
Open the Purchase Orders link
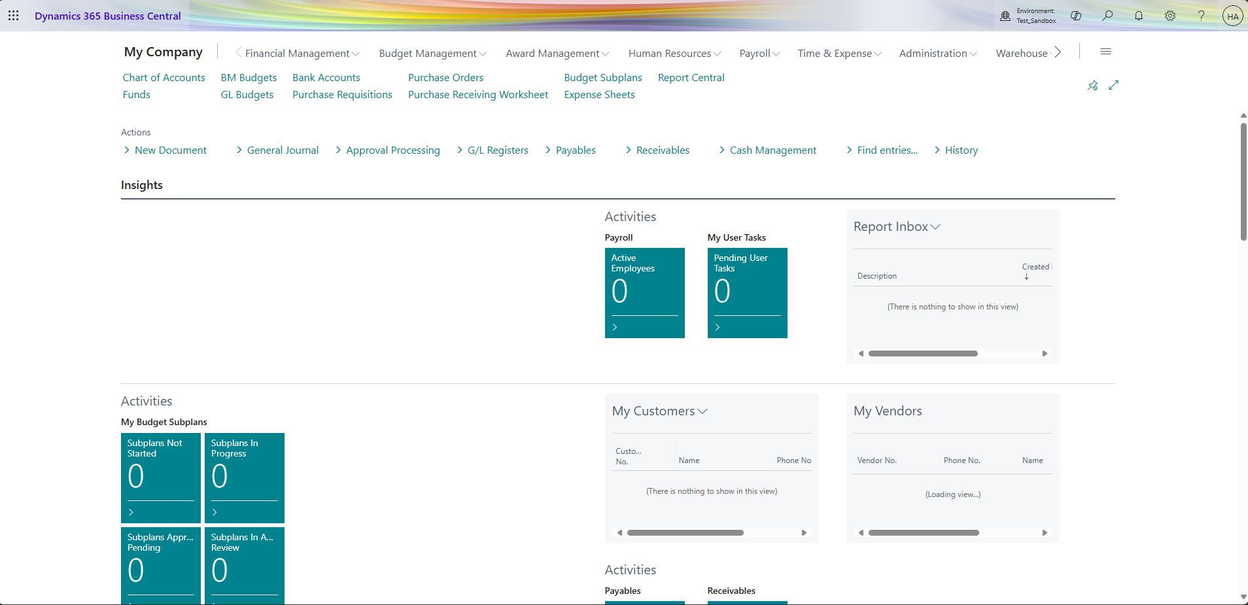pos(445,77)
